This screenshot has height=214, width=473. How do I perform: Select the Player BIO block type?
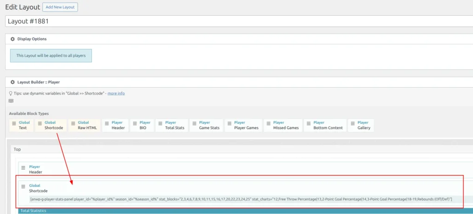[x=142, y=125]
